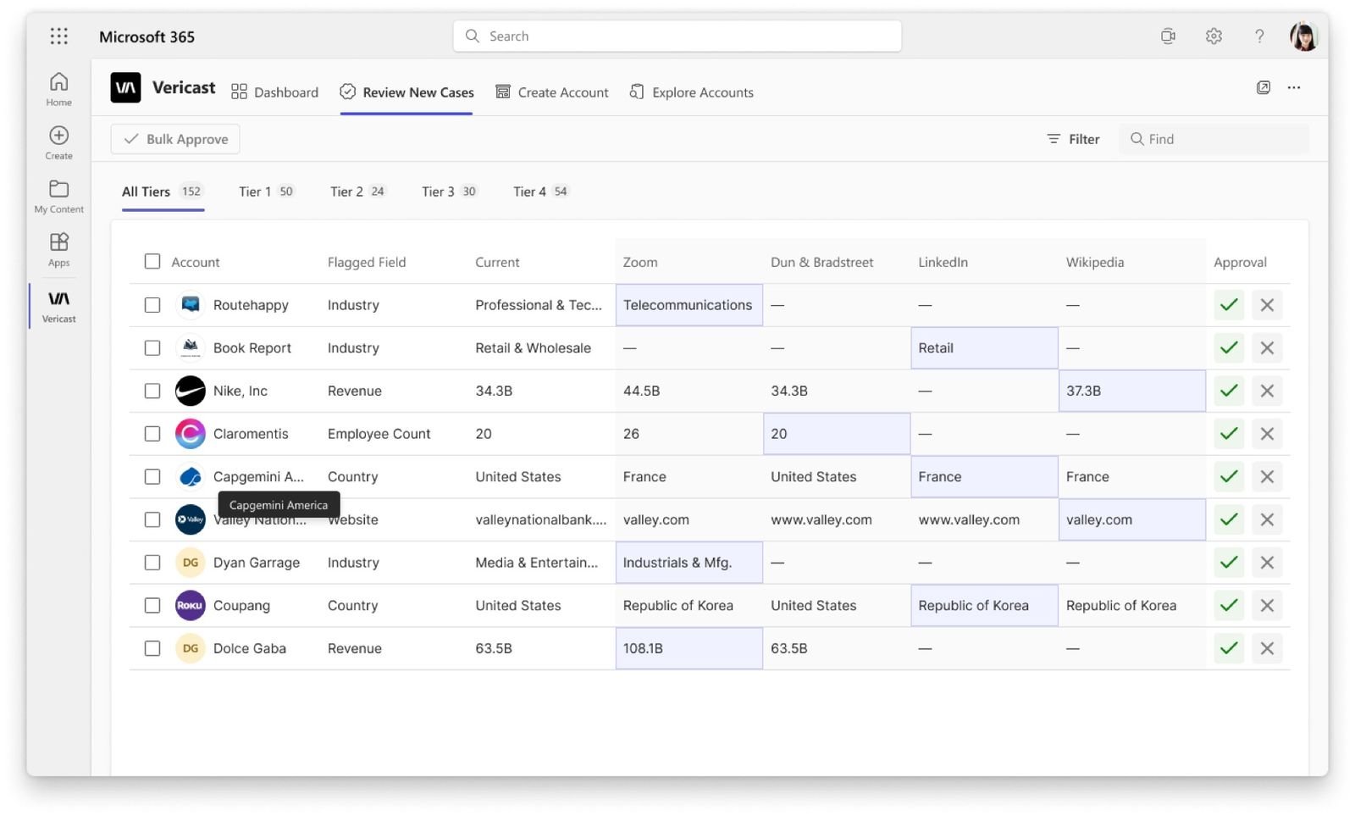Open the user profile avatar

(x=1303, y=36)
